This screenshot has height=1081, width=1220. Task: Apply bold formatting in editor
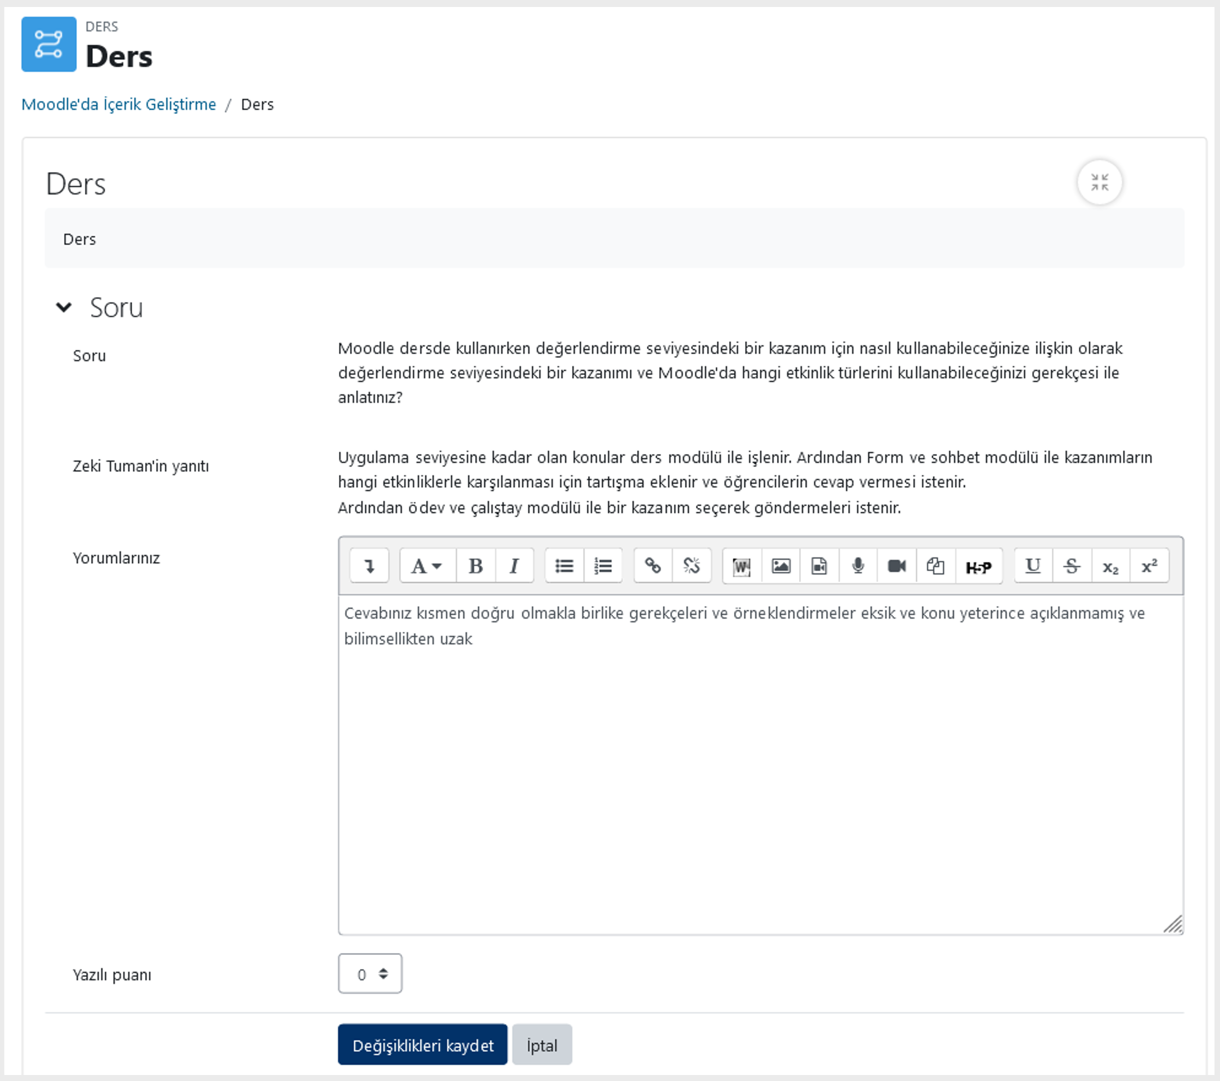coord(476,565)
